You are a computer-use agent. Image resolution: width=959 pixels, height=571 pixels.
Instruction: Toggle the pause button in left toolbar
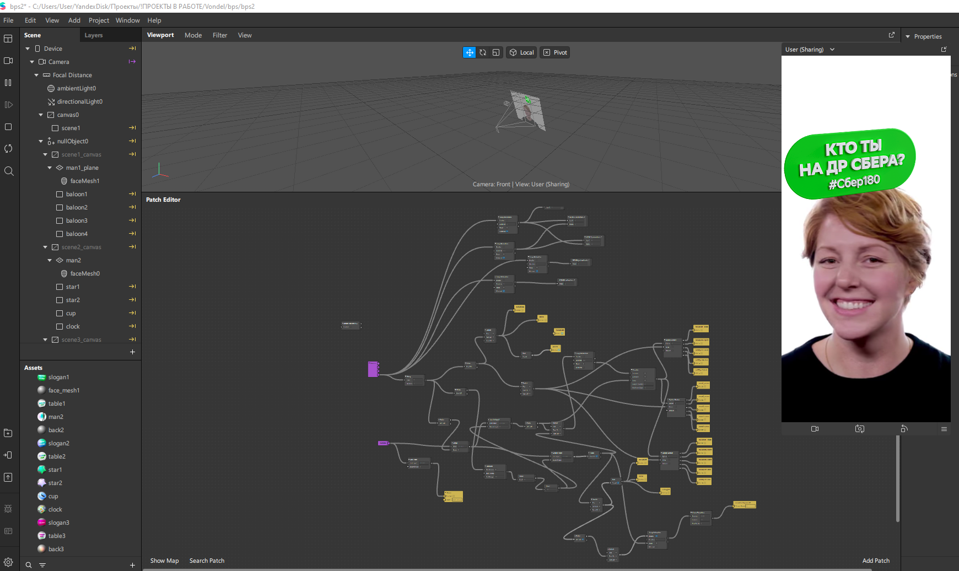pyautogui.click(x=8, y=83)
